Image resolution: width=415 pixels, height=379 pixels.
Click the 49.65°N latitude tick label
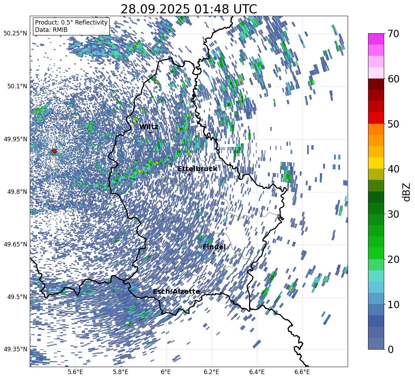pos(15,244)
